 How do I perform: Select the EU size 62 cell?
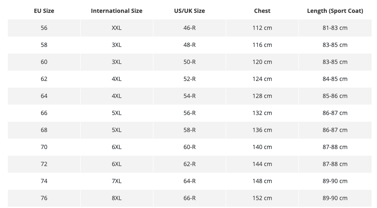coord(44,79)
